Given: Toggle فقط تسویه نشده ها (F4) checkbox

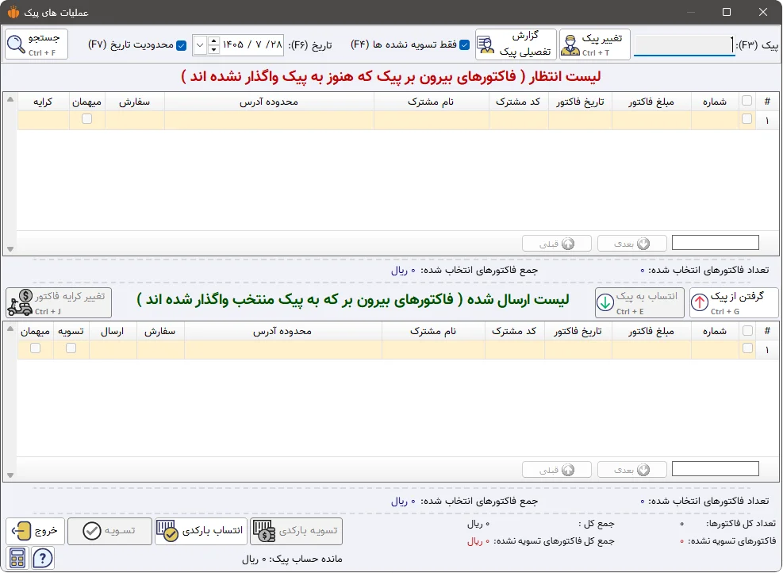Looking at the screenshot, I should (x=464, y=45).
